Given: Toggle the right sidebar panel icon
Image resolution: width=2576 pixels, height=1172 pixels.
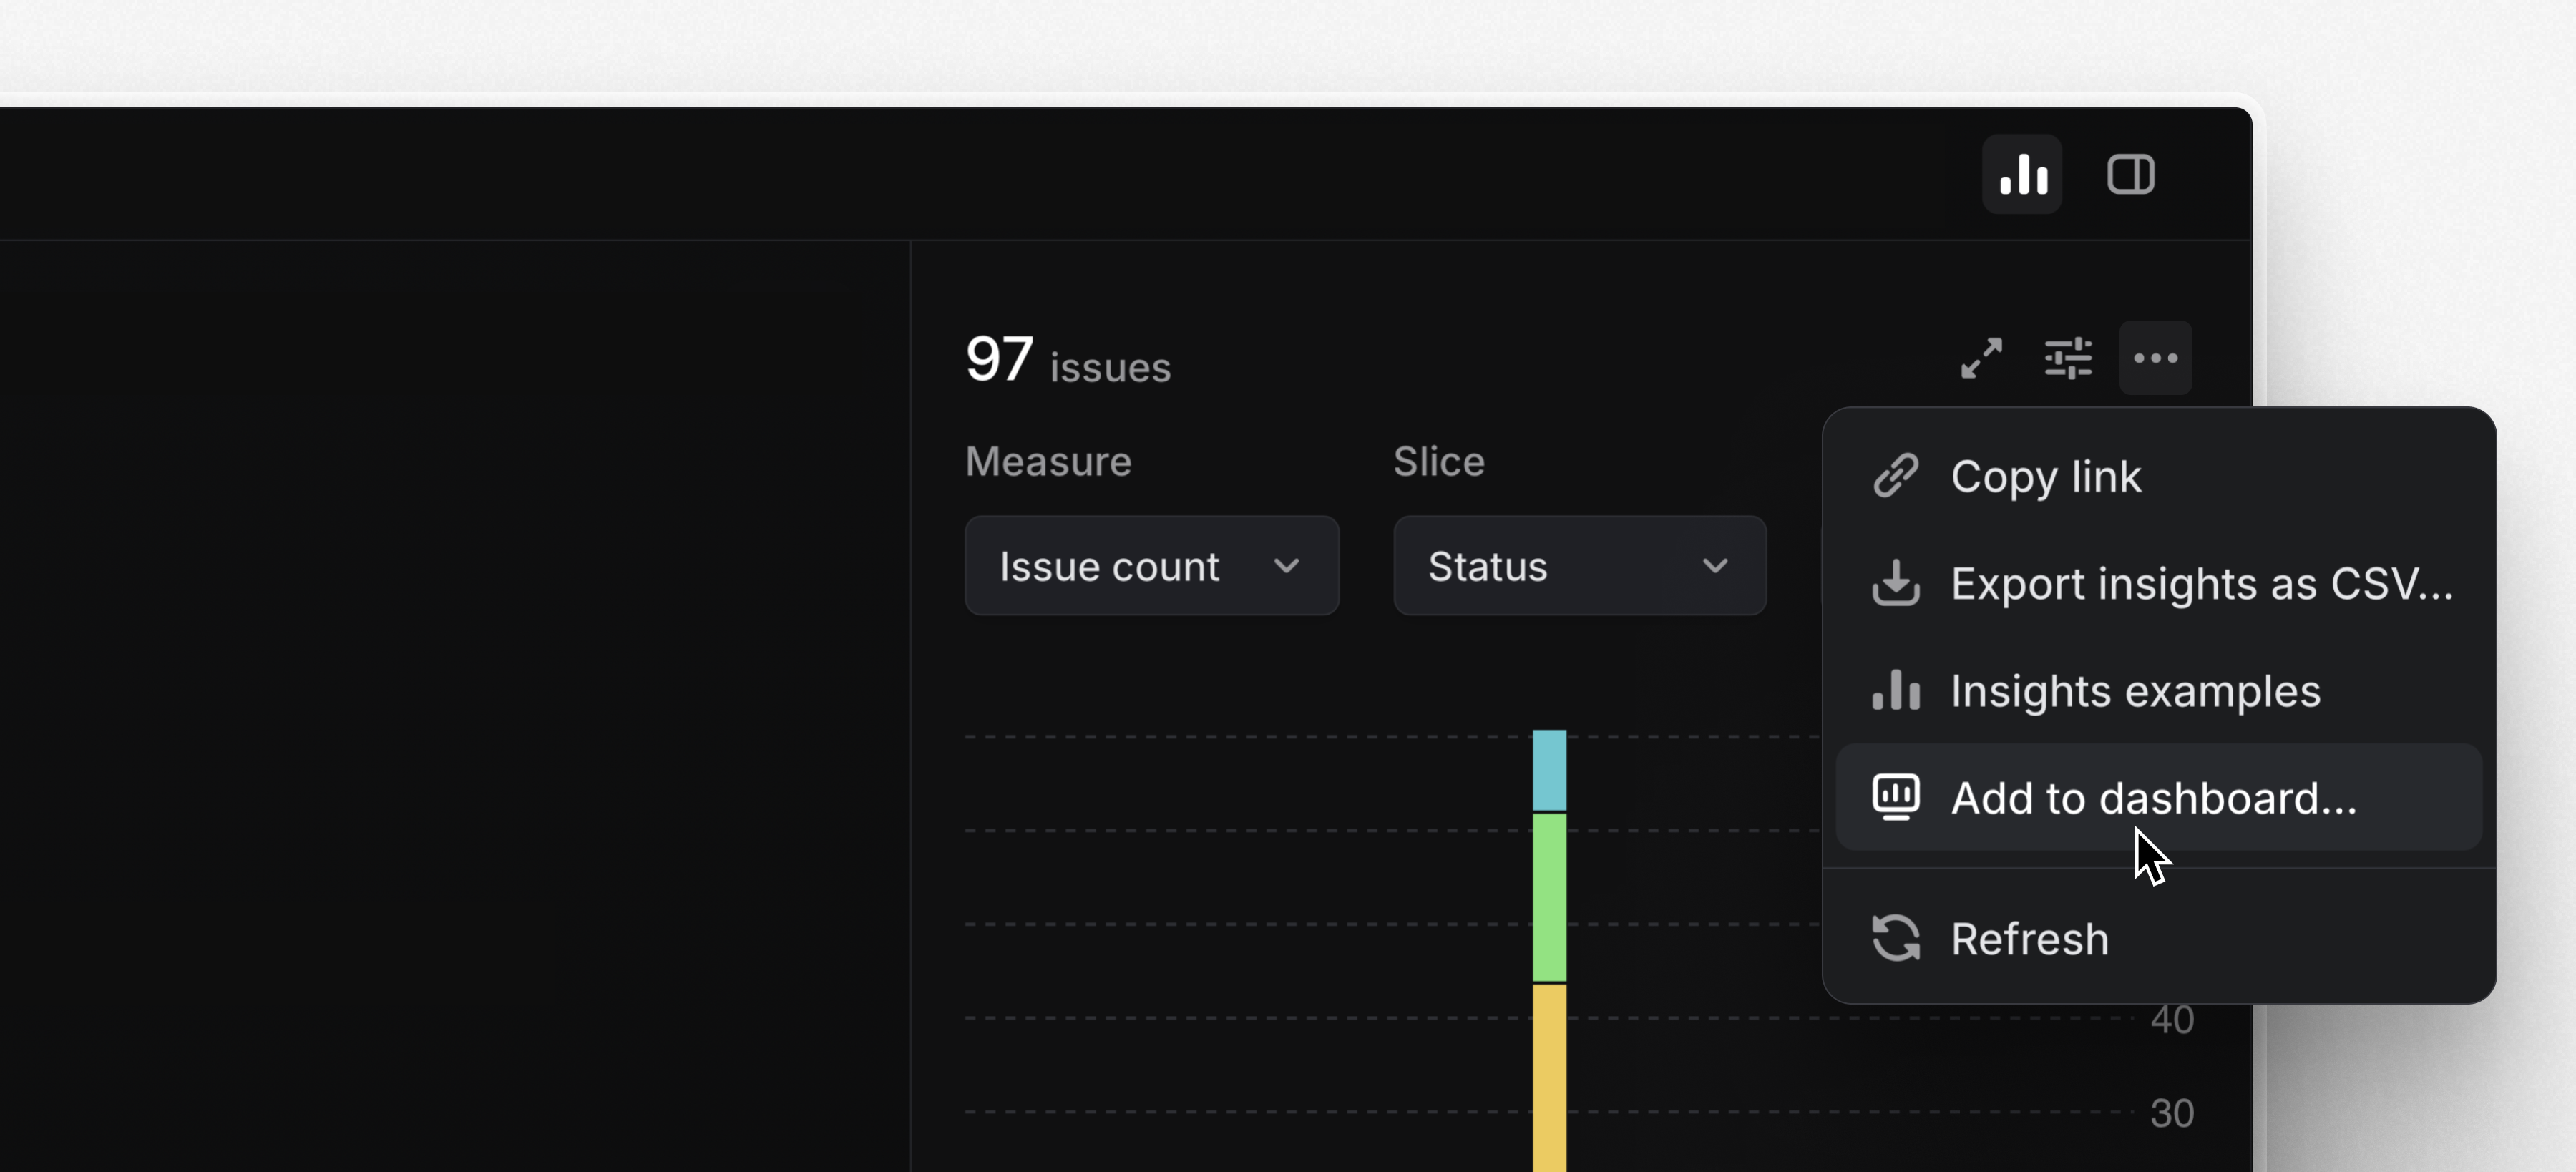Looking at the screenshot, I should tap(2130, 174).
